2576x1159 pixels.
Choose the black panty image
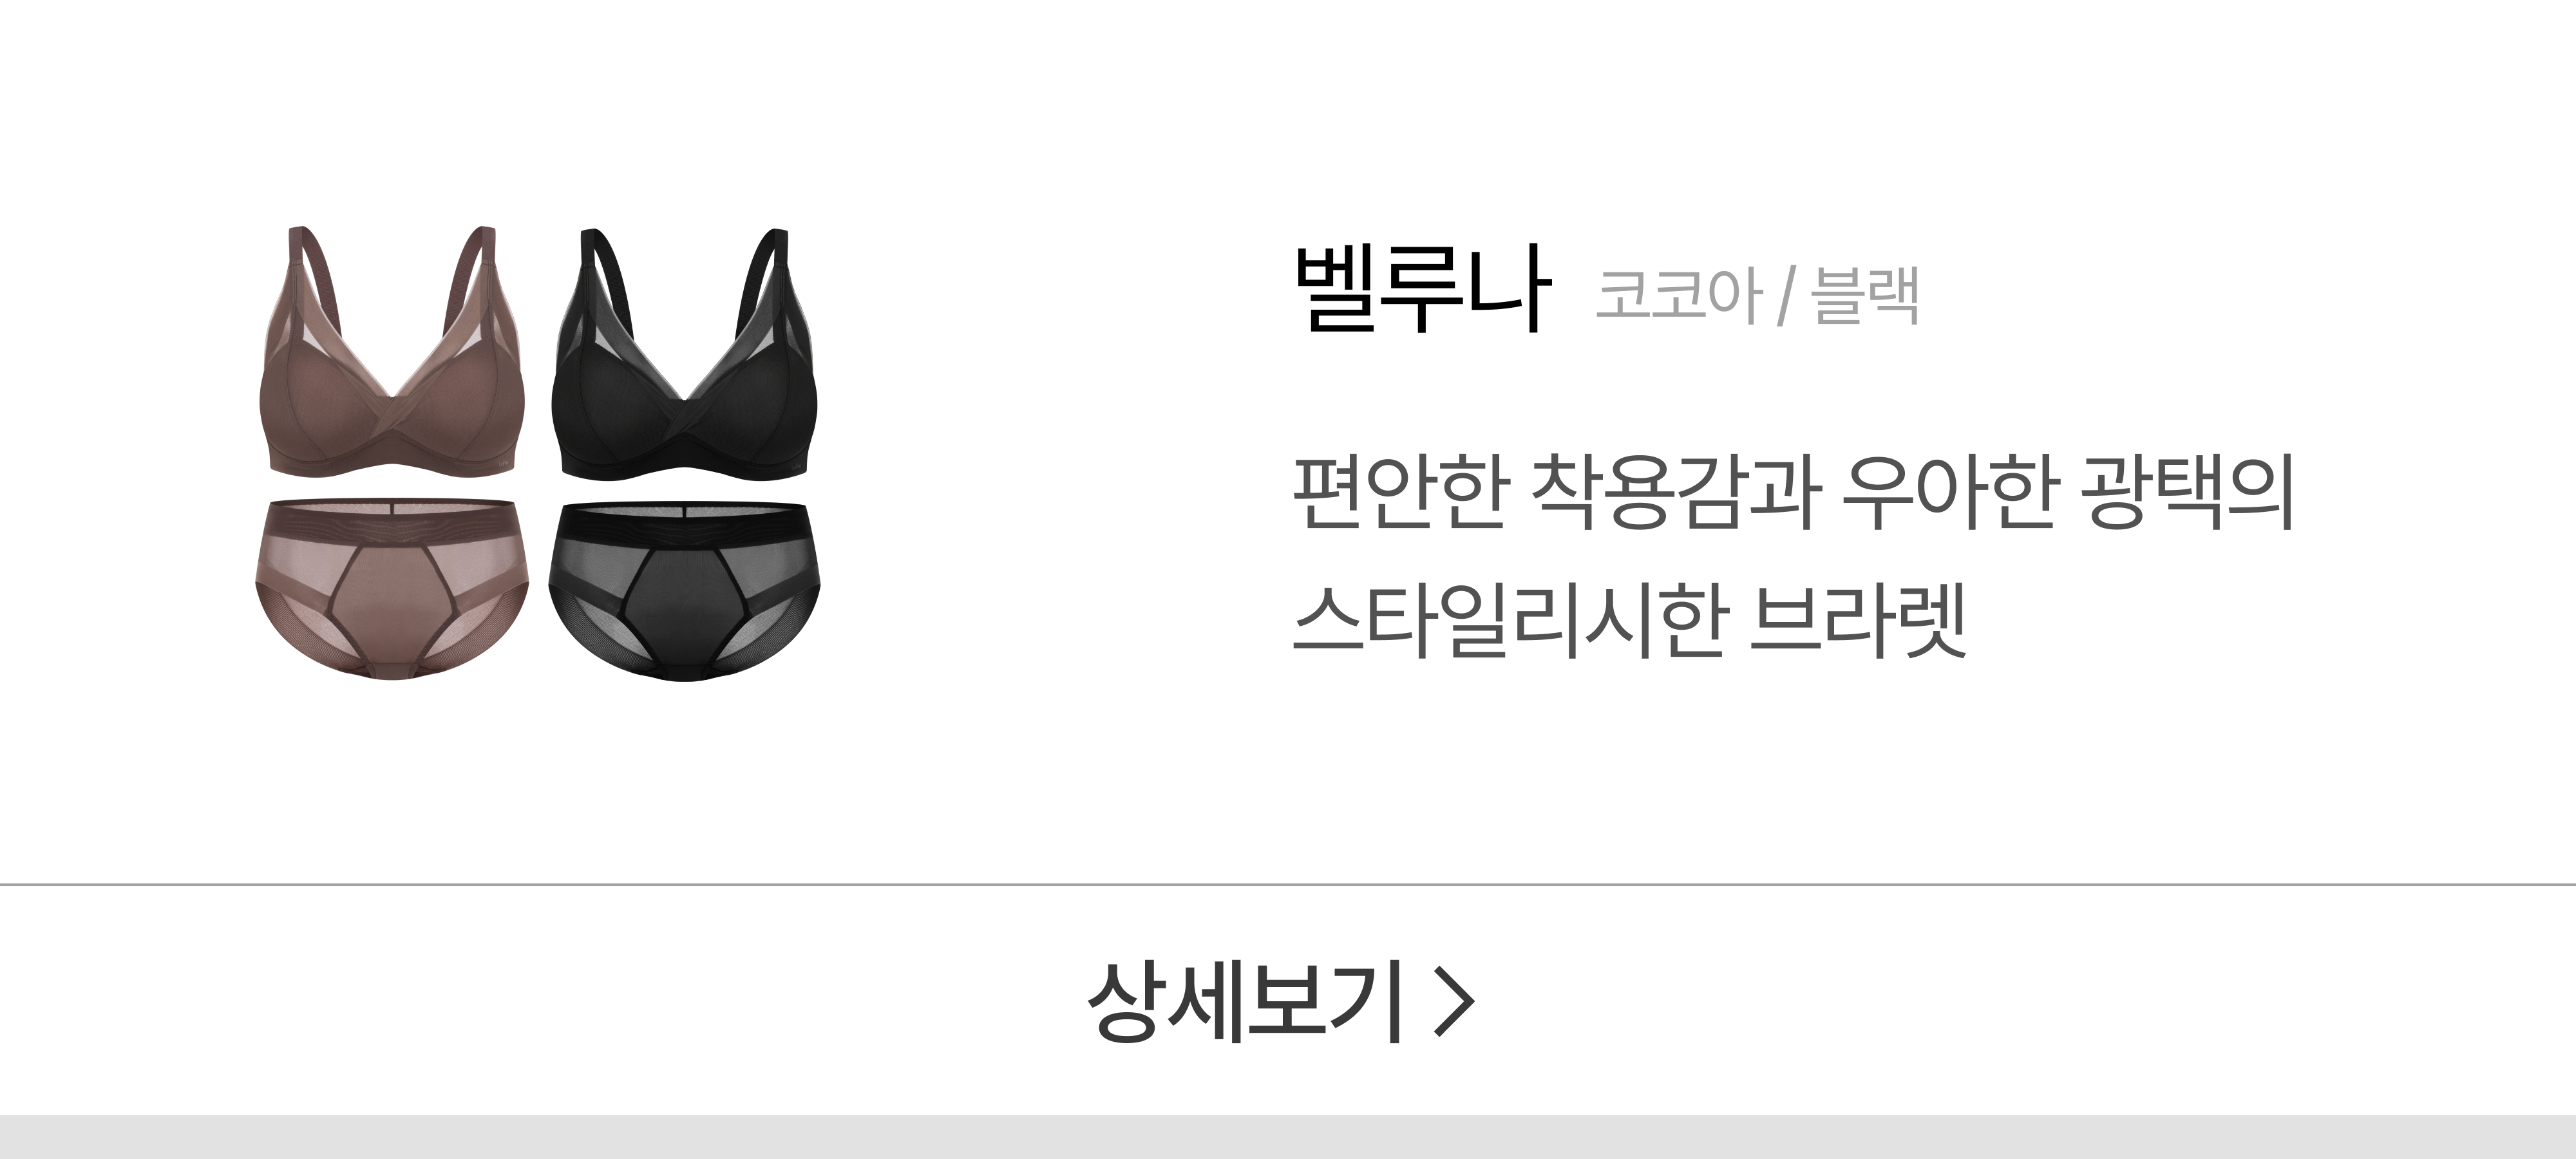684,590
